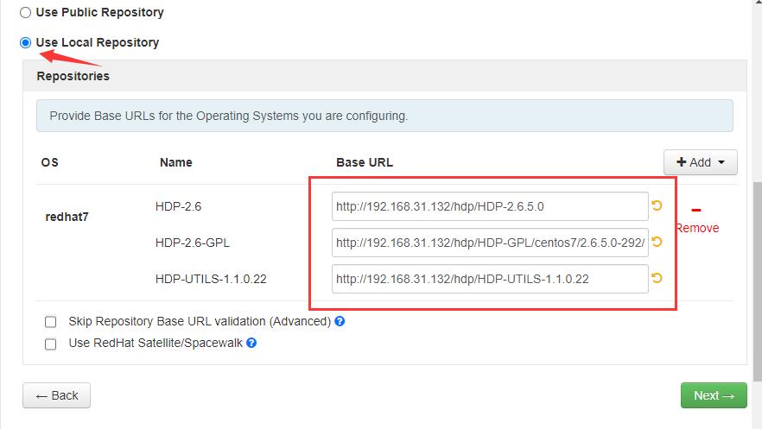762x429 pixels.
Task: Click the Name column header
Action: (x=176, y=162)
